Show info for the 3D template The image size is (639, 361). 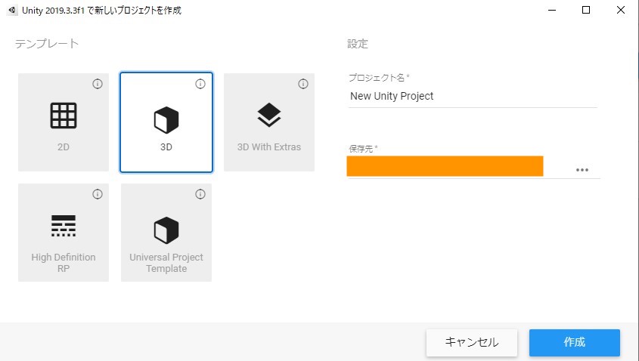click(x=200, y=84)
